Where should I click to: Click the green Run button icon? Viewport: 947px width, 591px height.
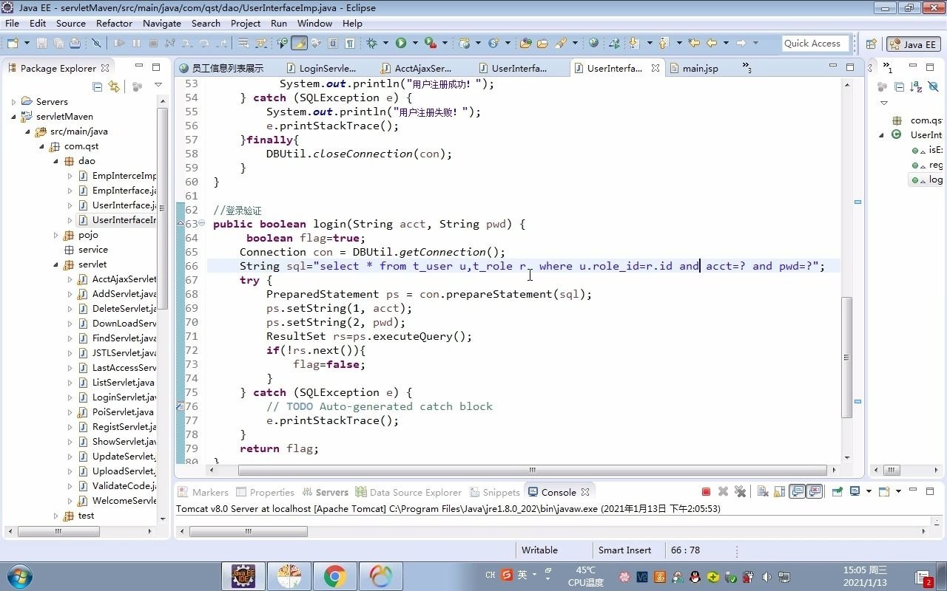click(x=401, y=44)
